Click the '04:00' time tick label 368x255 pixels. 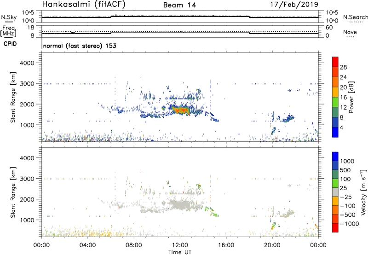point(88,245)
